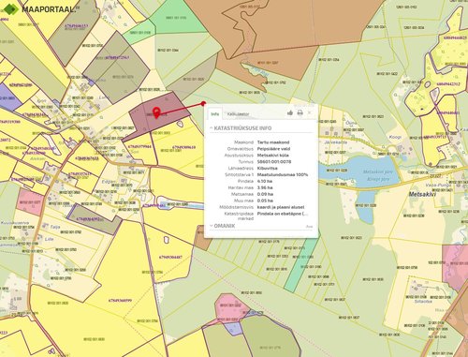Switch to the Info tab
This screenshot has width=468, height=357.
pyautogui.click(x=214, y=114)
